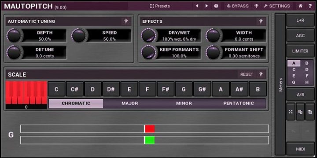
Task: Click the RESET scale button
Action: pyautogui.click(x=247, y=74)
